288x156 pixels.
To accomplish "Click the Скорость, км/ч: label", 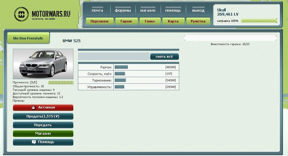I will (100, 74).
